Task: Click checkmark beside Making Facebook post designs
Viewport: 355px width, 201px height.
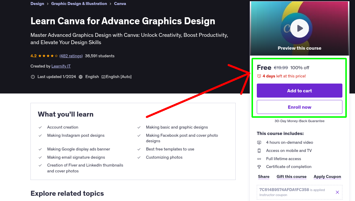Action: (x=139, y=136)
